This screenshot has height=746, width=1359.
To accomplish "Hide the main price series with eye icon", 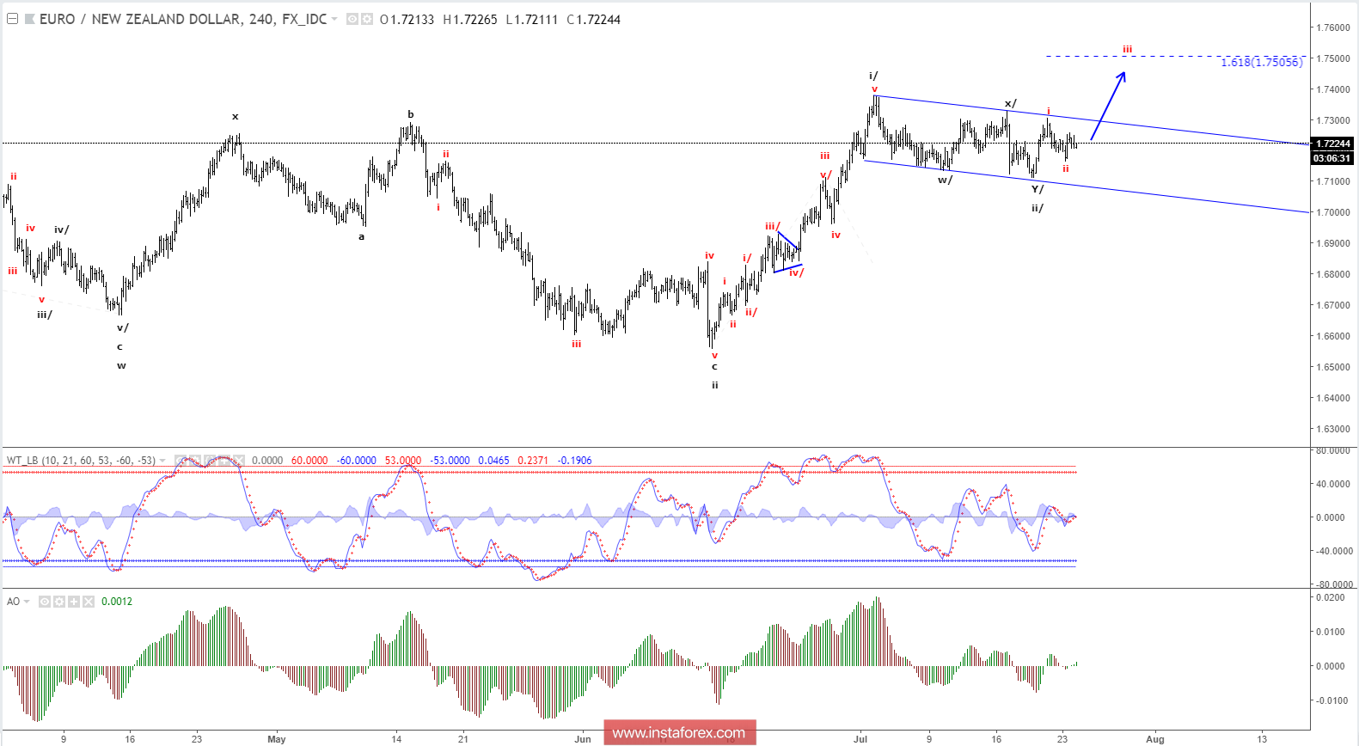I will pyautogui.click(x=352, y=19).
